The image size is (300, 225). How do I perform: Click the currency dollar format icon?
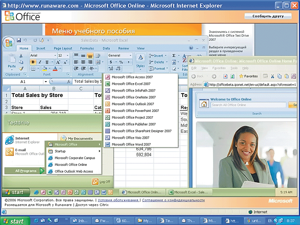pyautogui.click(x=111, y=62)
